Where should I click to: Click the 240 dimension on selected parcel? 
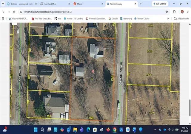pyautogui.click(x=112, y=78)
